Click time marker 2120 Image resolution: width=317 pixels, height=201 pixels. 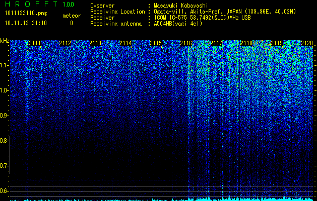pos(307,43)
